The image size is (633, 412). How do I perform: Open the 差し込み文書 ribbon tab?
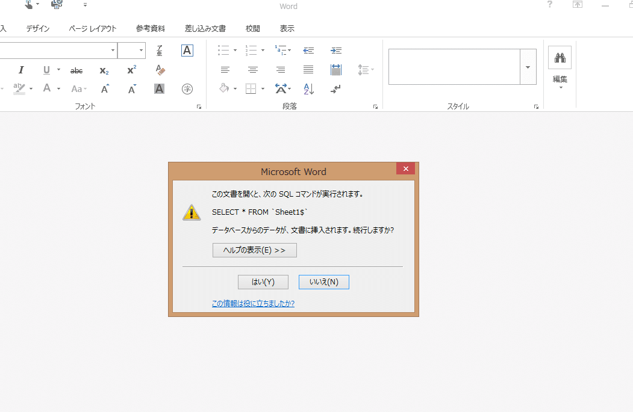[206, 28]
